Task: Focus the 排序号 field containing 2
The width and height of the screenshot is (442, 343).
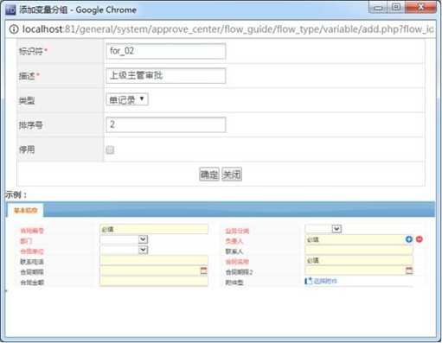Action: 166,124
